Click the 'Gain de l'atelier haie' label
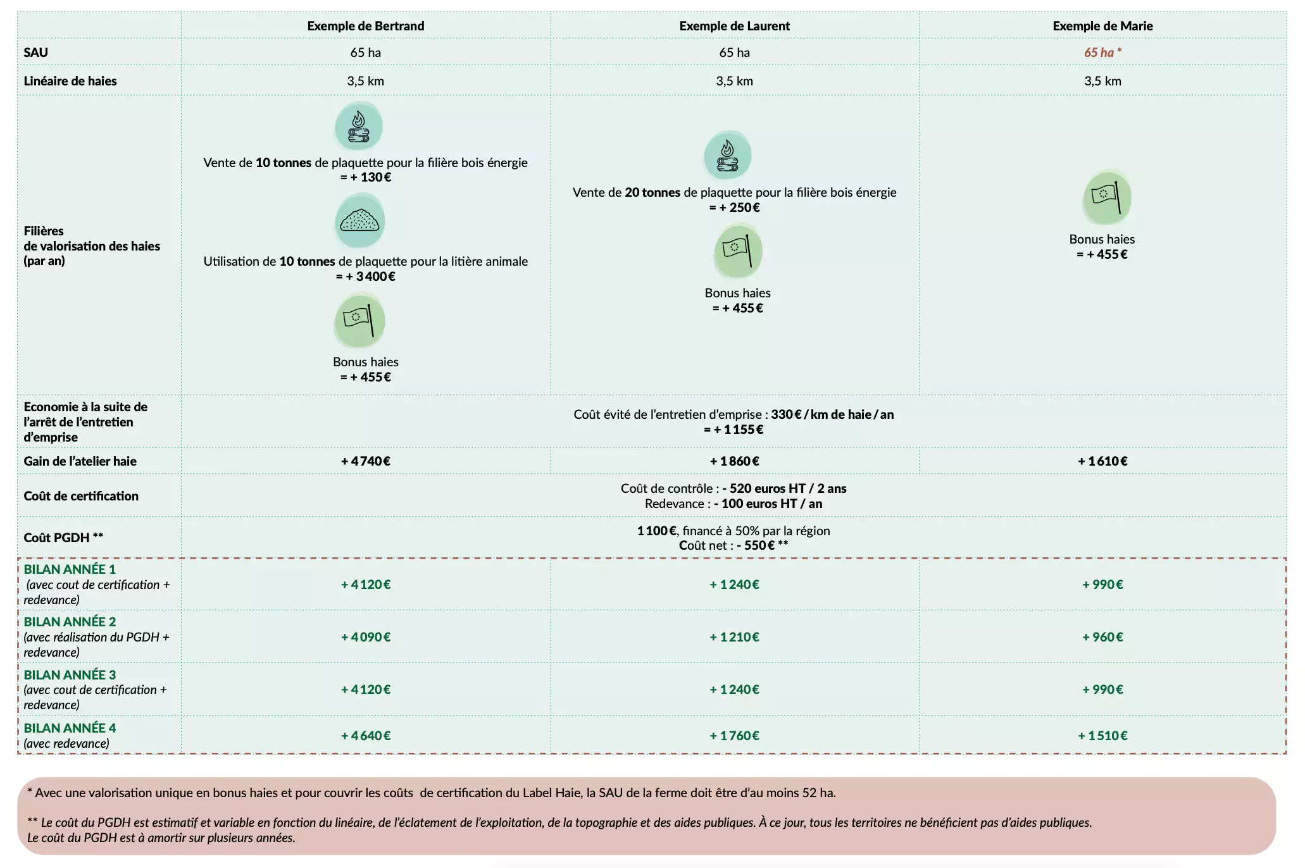This screenshot has height=868, width=1305. (80, 461)
